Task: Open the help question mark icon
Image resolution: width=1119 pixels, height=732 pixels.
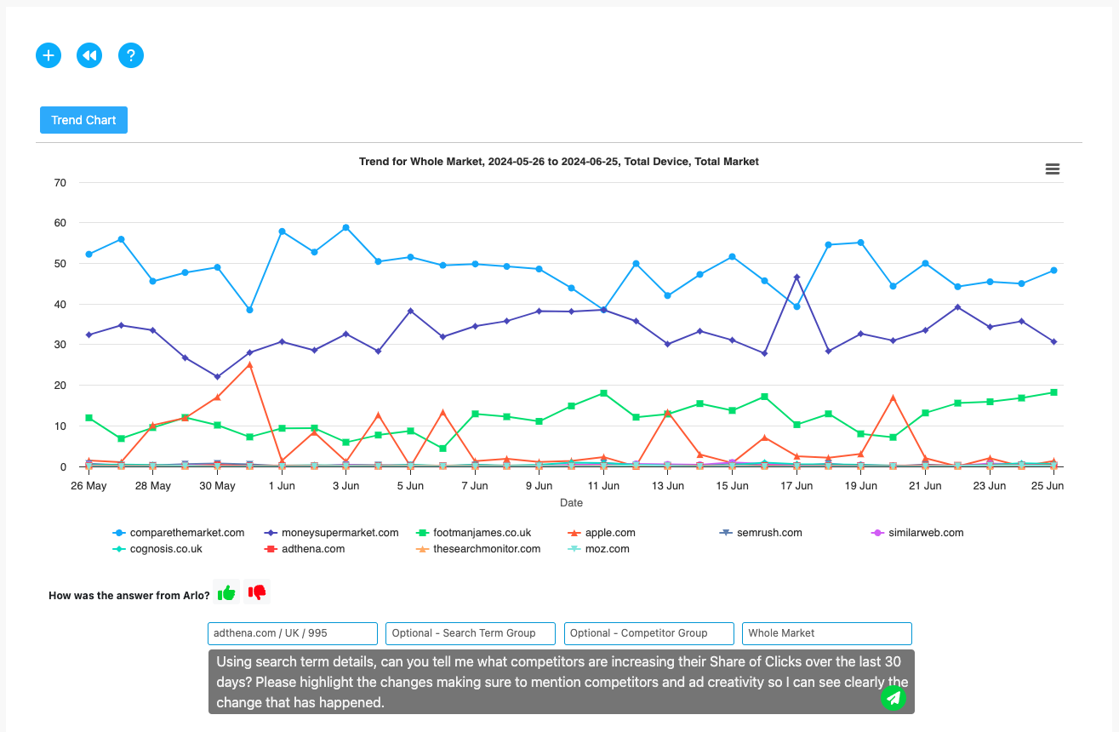Action: point(130,54)
